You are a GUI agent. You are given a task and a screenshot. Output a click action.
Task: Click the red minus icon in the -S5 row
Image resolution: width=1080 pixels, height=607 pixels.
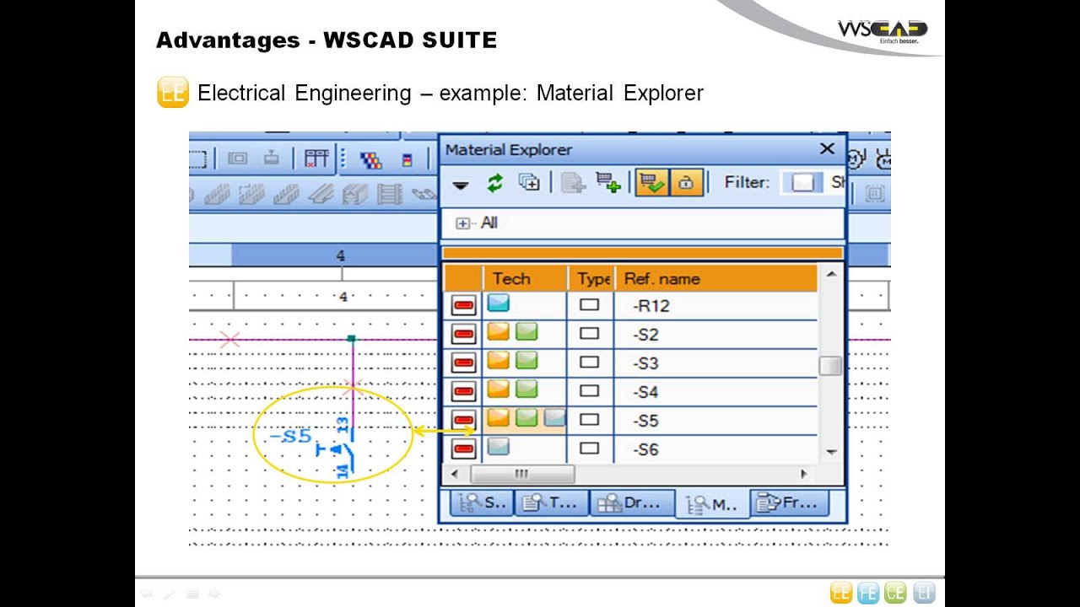(x=463, y=421)
